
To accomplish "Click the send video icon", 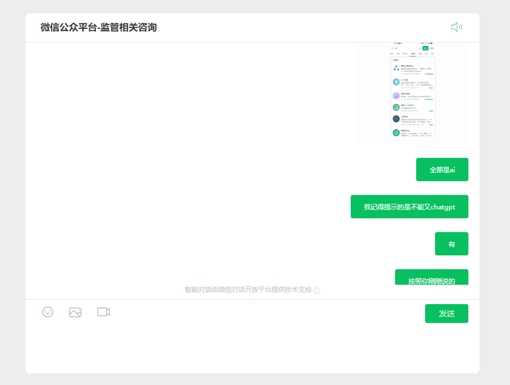I will pyautogui.click(x=104, y=312).
